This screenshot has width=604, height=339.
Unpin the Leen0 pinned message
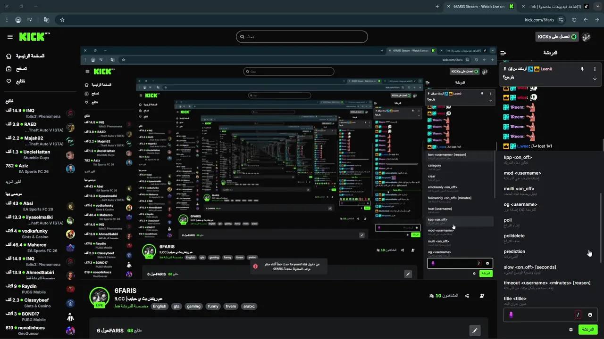click(x=582, y=69)
